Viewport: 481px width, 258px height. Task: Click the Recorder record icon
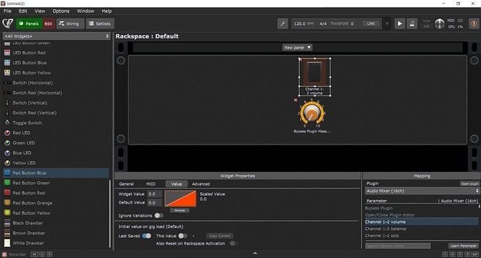pos(4,255)
